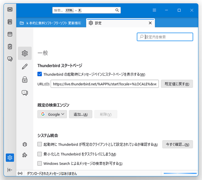Toggle show start page on launch checkbox
The width and height of the screenshot is (202, 180).
[39, 74]
